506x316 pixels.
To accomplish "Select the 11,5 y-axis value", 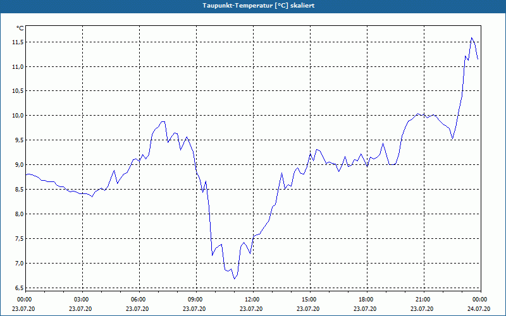I will click(x=18, y=42).
